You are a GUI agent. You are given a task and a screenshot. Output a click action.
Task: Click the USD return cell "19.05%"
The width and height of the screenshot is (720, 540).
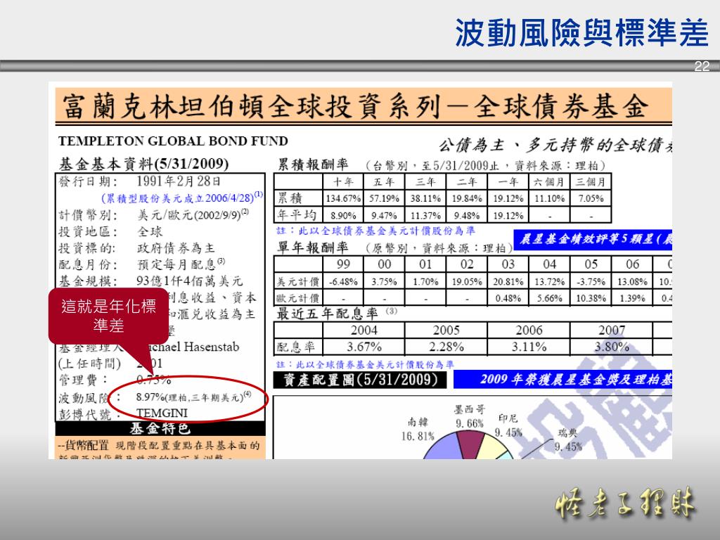pyautogui.click(x=467, y=281)
